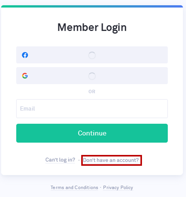This screenshot has width=186, height=197.
Task: Click the "Member Login" heading
Action: (x=92, y=28)
